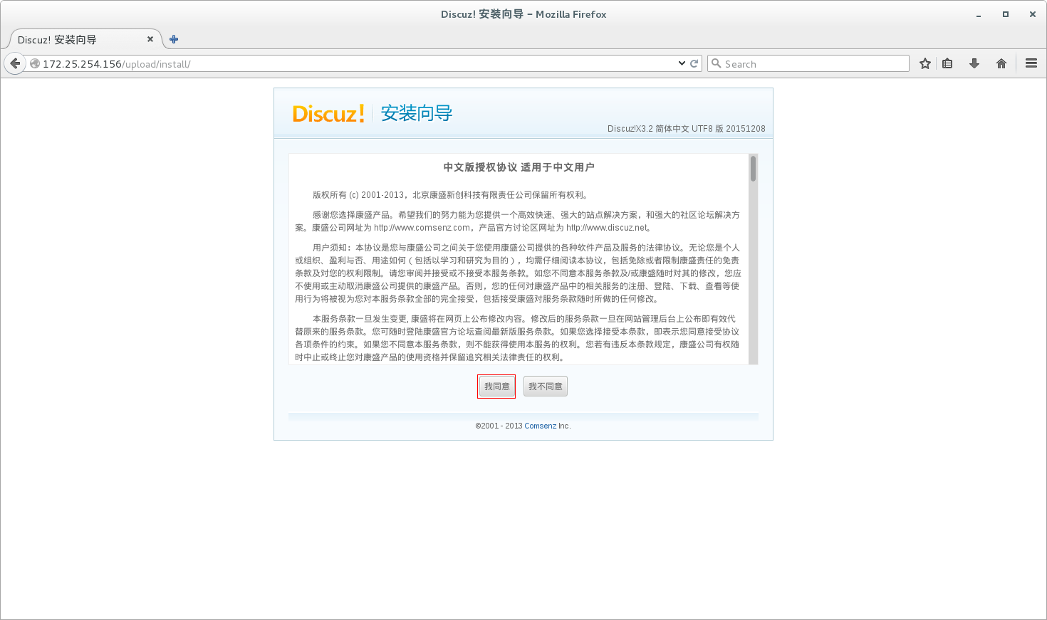Close the Firefox window
The image size is (1047, 620).
pyautogui.click(x=1032, y=14)
